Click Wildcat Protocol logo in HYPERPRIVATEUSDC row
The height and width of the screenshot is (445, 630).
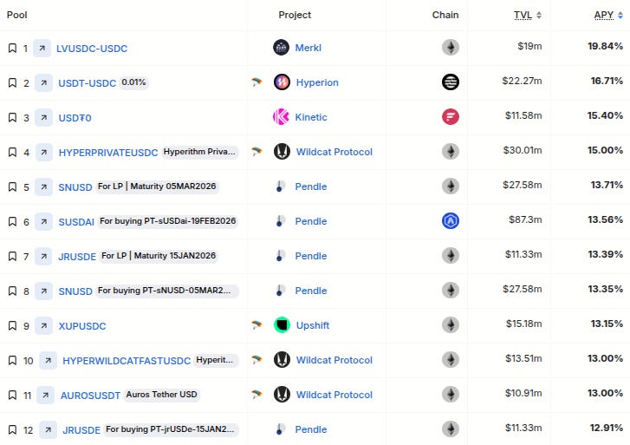tap(282, 152)
